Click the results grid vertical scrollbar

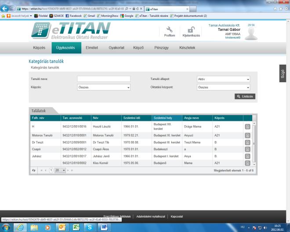pyautogui.click(x=254, y=144)
